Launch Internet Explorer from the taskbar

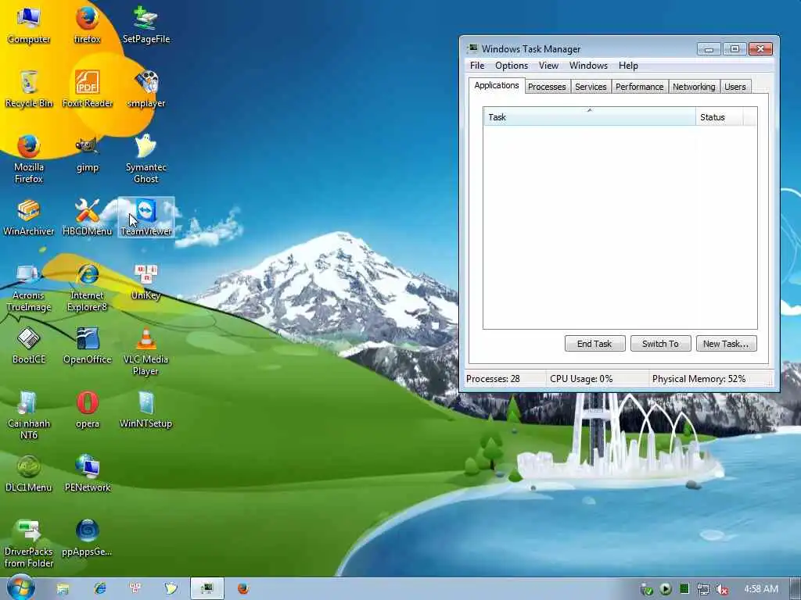(x=99, y=589)
